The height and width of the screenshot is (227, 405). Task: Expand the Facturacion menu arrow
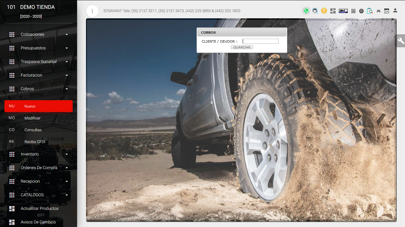coord(67,75)
